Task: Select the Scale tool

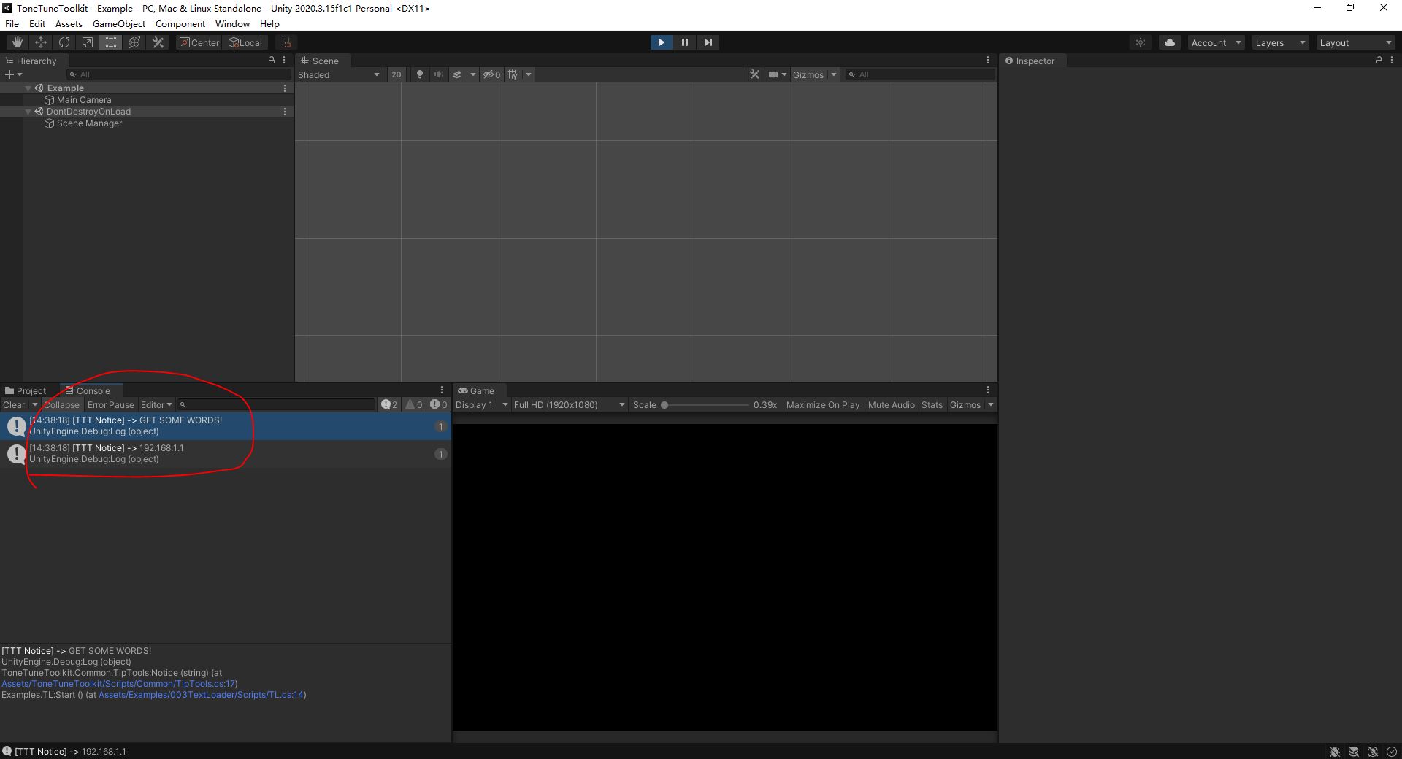Action: [88, 42]
